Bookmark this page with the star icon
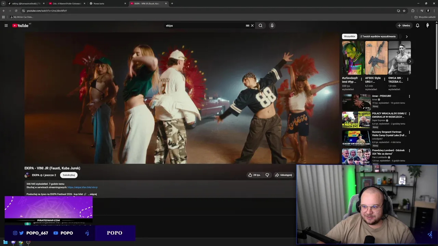 click(404, 11)
